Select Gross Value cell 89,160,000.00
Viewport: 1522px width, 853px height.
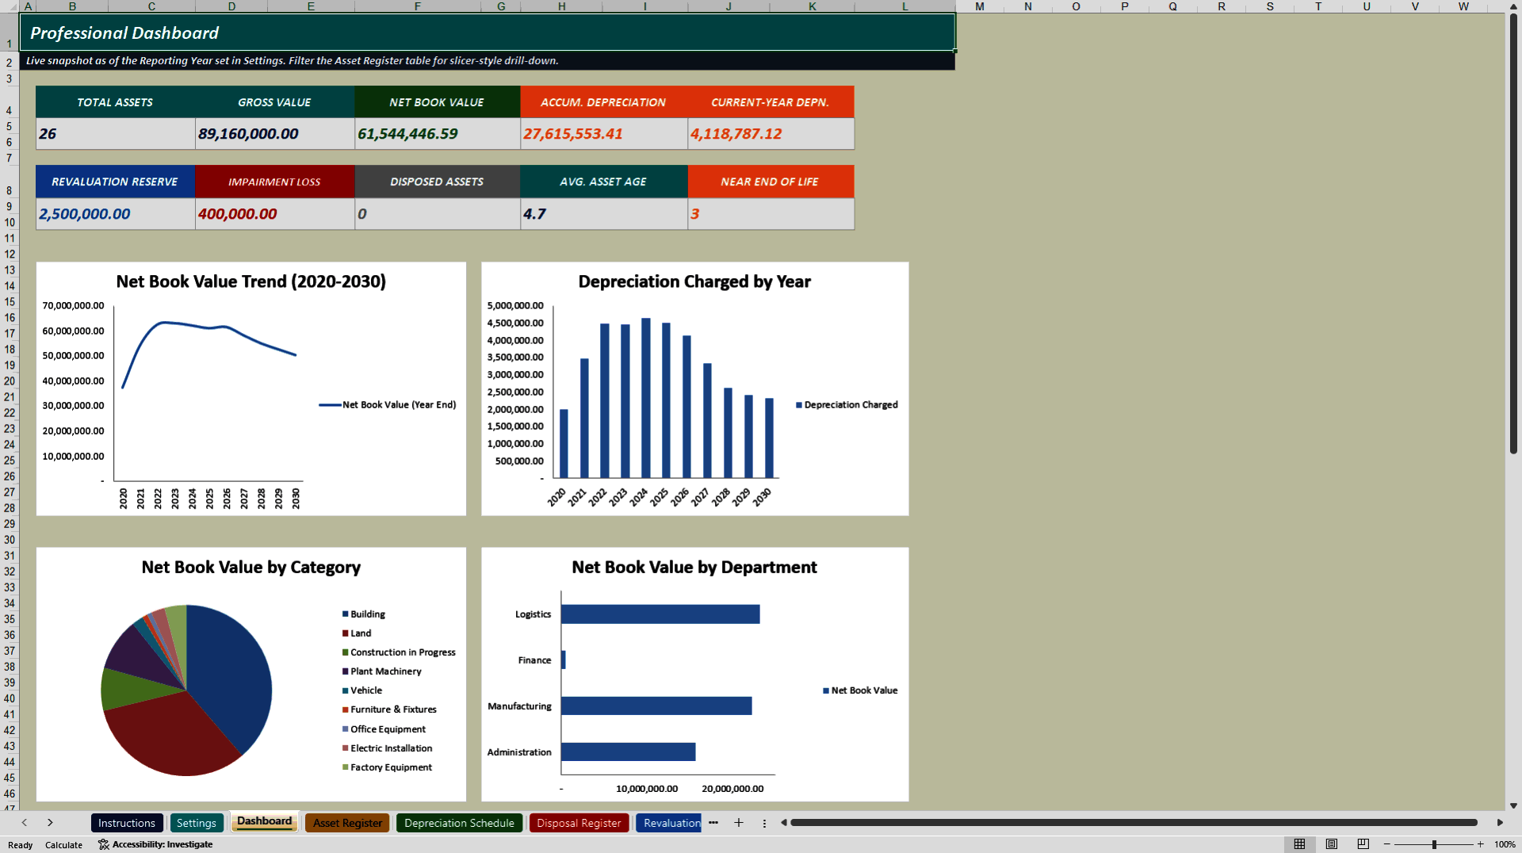pyautogui.click(x=275, y=134)
